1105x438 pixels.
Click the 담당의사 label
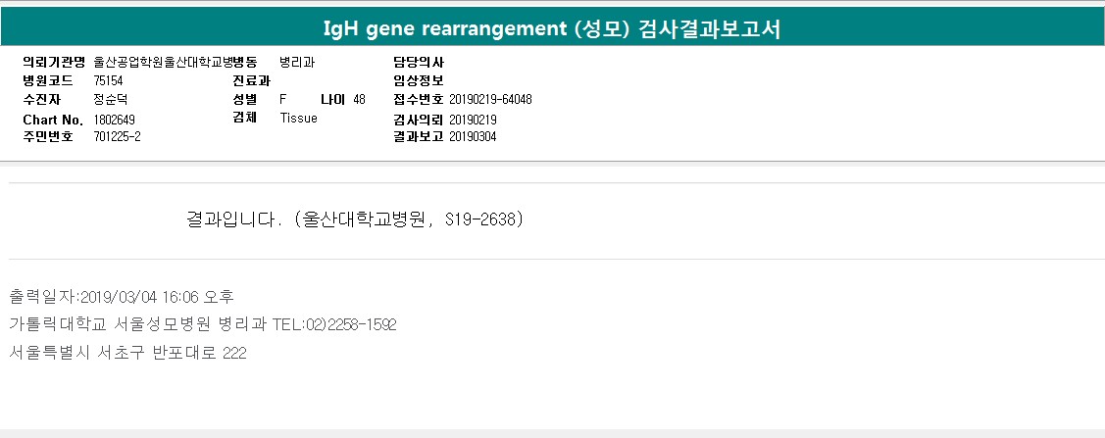419,62
